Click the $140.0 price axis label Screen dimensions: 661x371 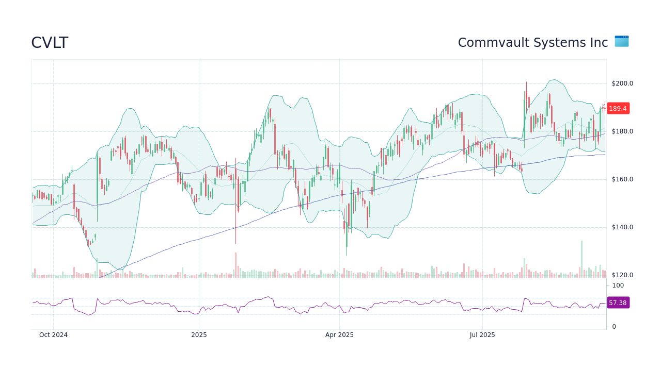622,227
